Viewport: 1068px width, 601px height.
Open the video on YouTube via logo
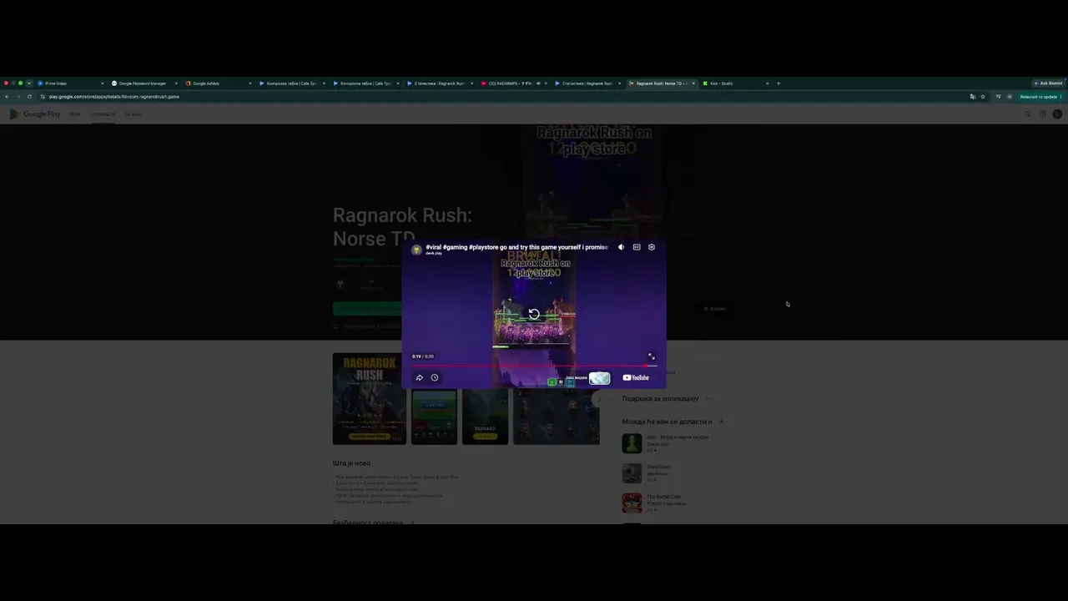(636, 378)
